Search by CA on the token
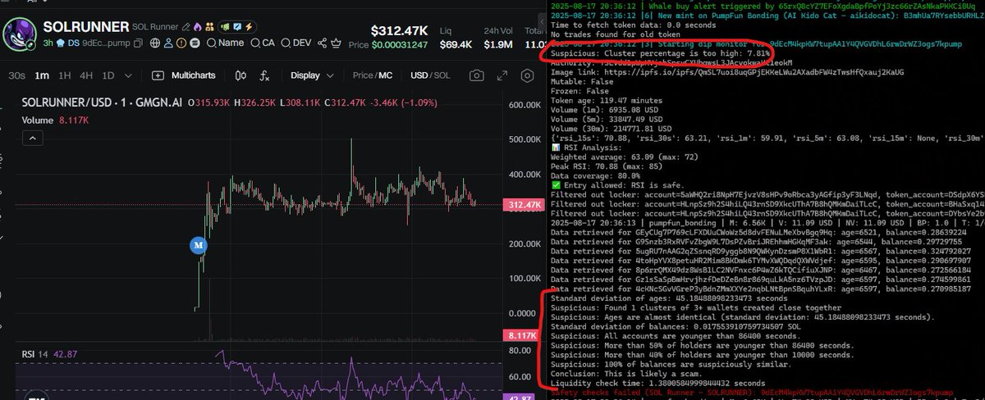985x400 pixels. click(263, 43)
